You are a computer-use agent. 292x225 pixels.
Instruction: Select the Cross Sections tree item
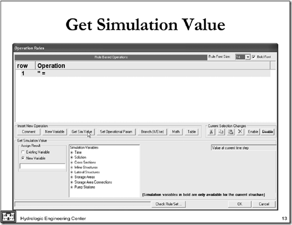pos(85,163)
